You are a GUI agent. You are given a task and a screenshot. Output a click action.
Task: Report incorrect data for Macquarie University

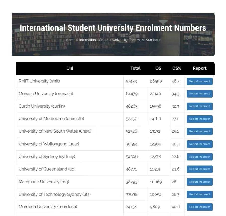pos(200,182)
